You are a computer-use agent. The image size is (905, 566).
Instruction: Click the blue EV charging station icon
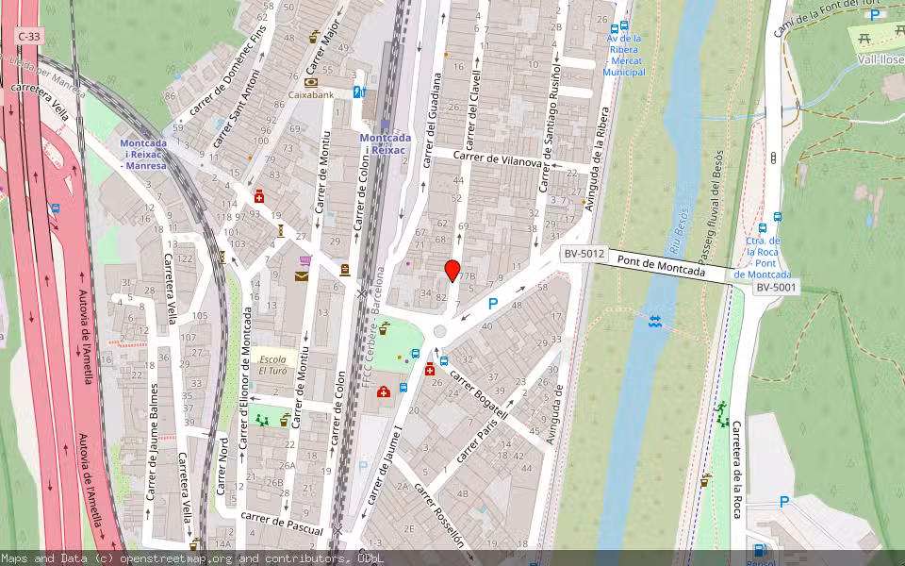point(359,92)
